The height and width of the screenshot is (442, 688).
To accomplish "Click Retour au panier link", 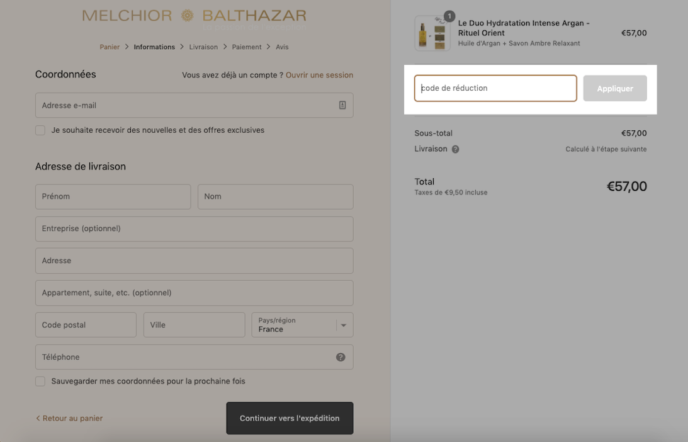I will (x=69, y=418).
